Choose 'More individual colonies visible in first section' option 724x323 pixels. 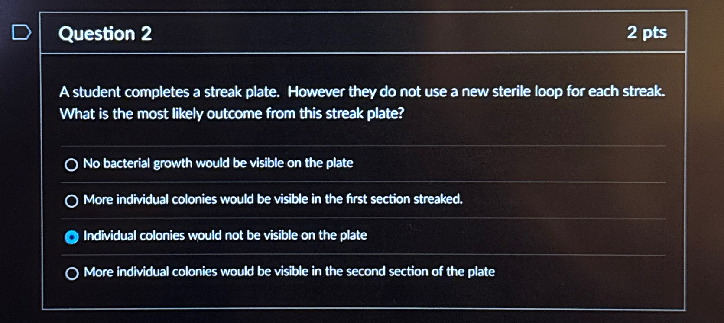pos(72,201)
